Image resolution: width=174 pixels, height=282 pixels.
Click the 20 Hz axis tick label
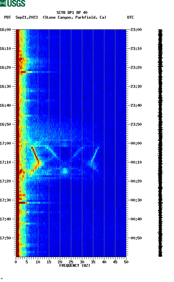(x=60, y=262)
